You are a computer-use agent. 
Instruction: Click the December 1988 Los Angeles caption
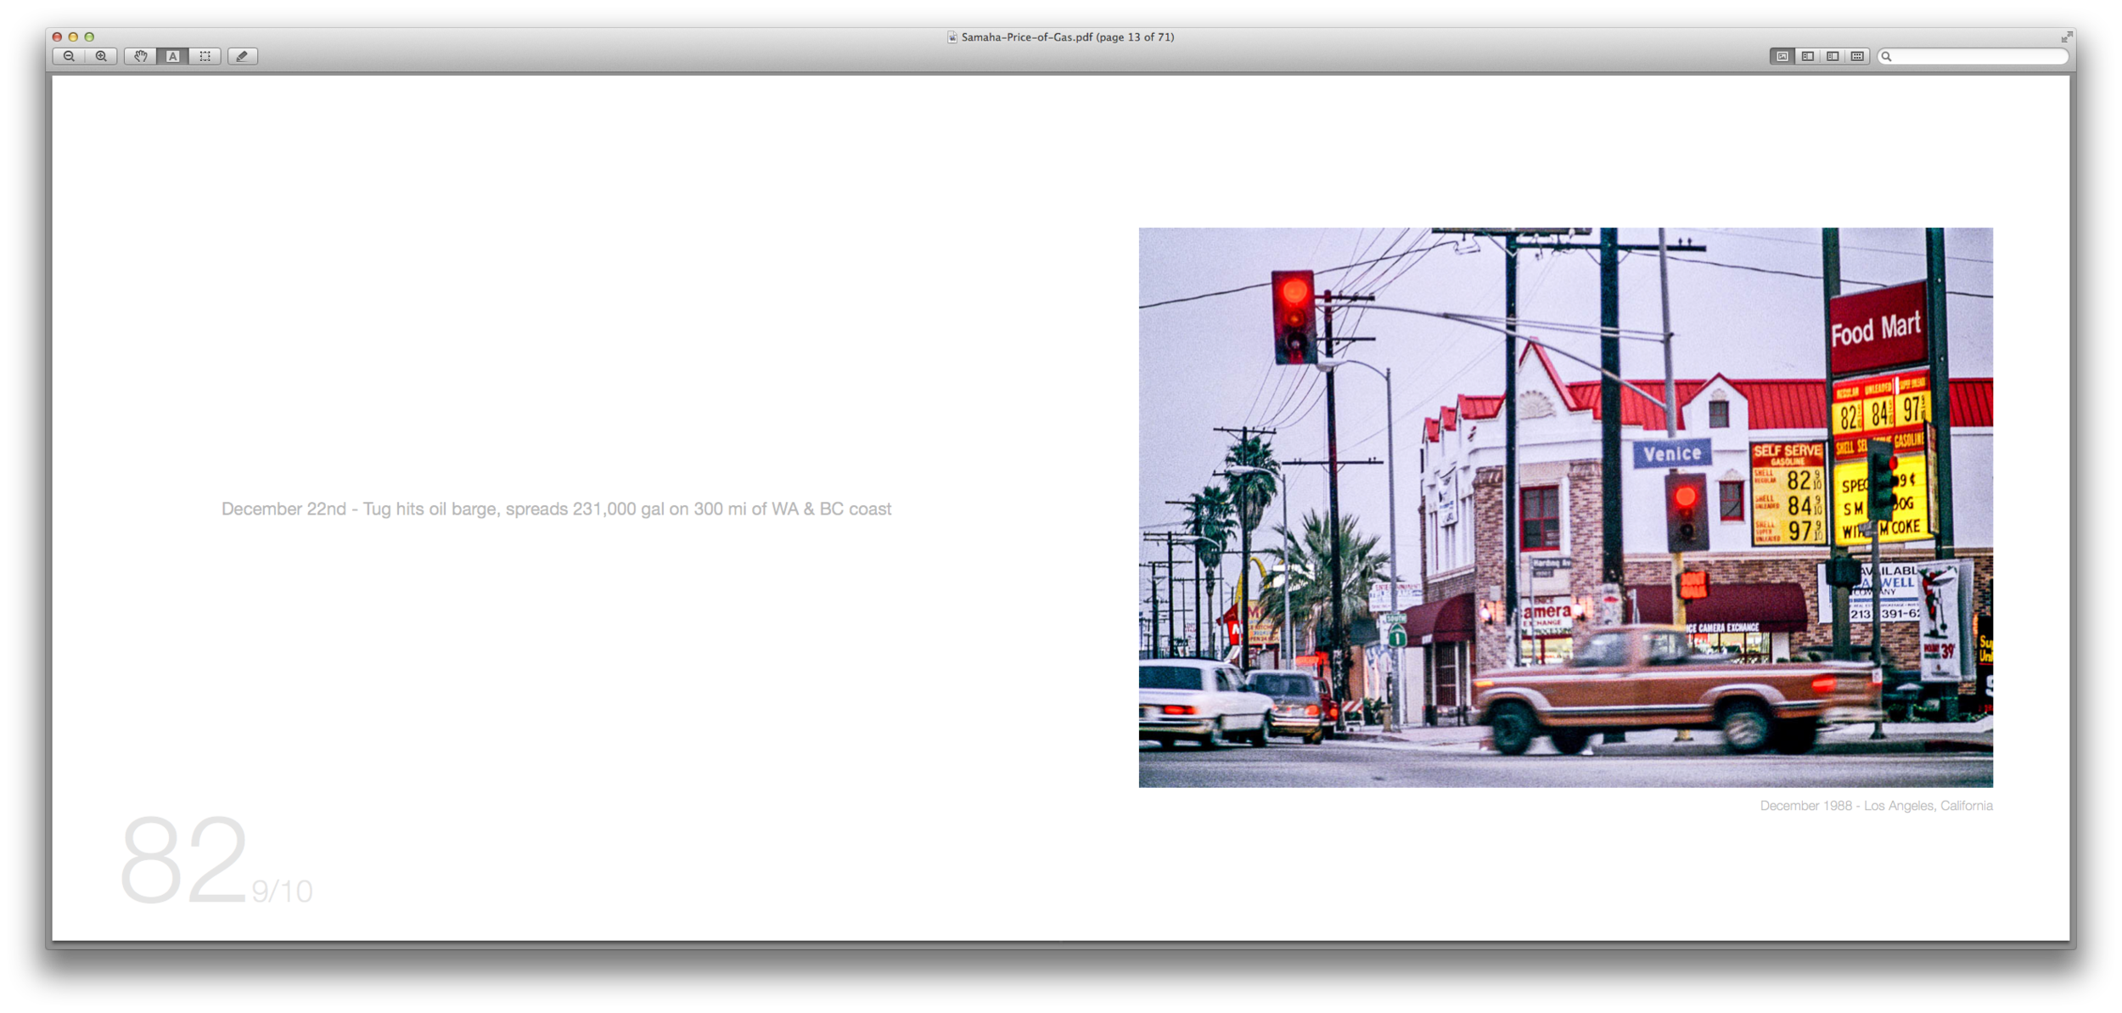coord(1876,805)
